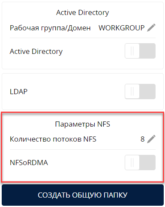Click the Параметры NFS heading
Viewport: 165px width, 207px height.
(83, 124)
